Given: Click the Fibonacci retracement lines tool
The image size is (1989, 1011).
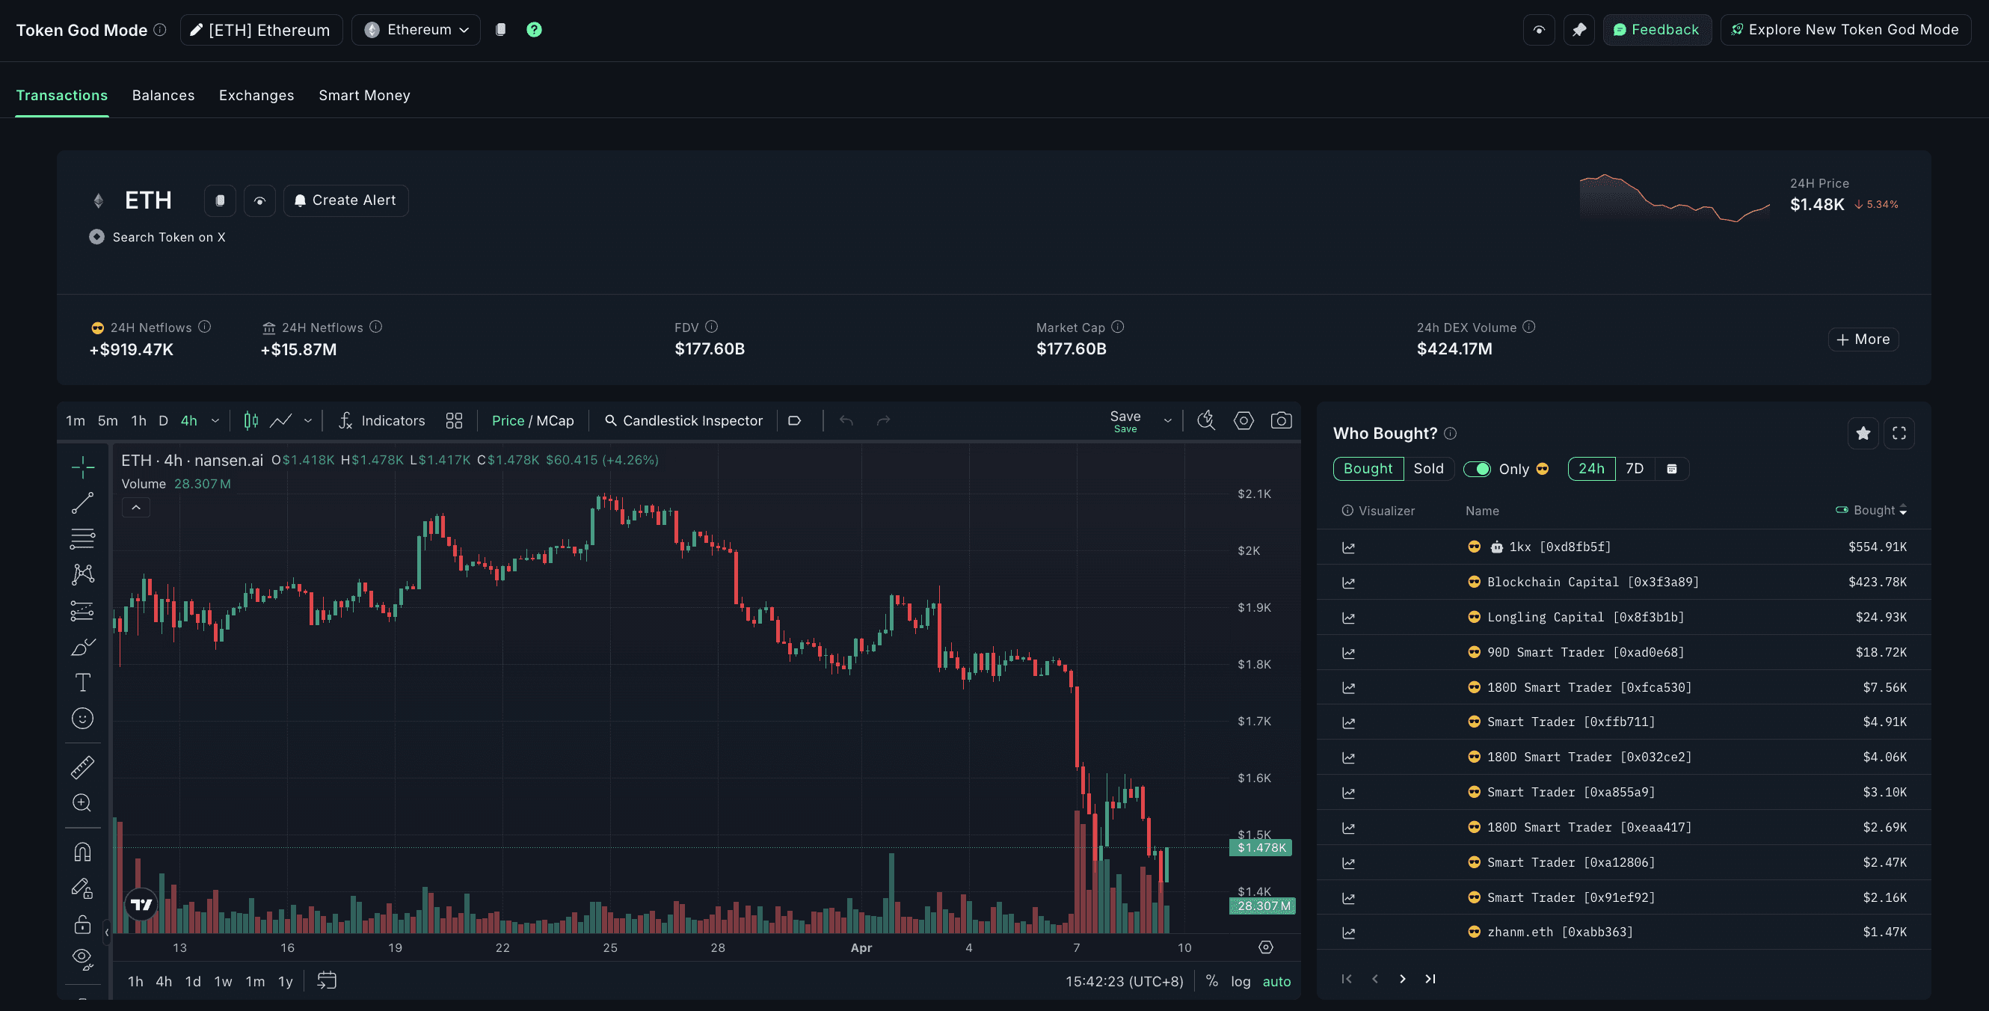Looking at the screenshot, I should pyautogui.click(x=82, y=538).
